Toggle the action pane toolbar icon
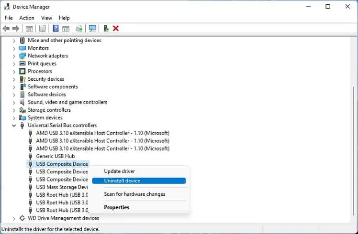This screenshot has width=358, height=234. [x=66, y=29]
